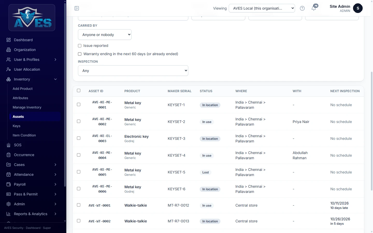373x233 pixels.
Task: Open the help question mark icon
Action: coord(302,8)
